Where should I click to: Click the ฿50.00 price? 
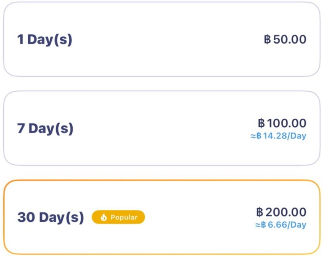click(285, 39)
